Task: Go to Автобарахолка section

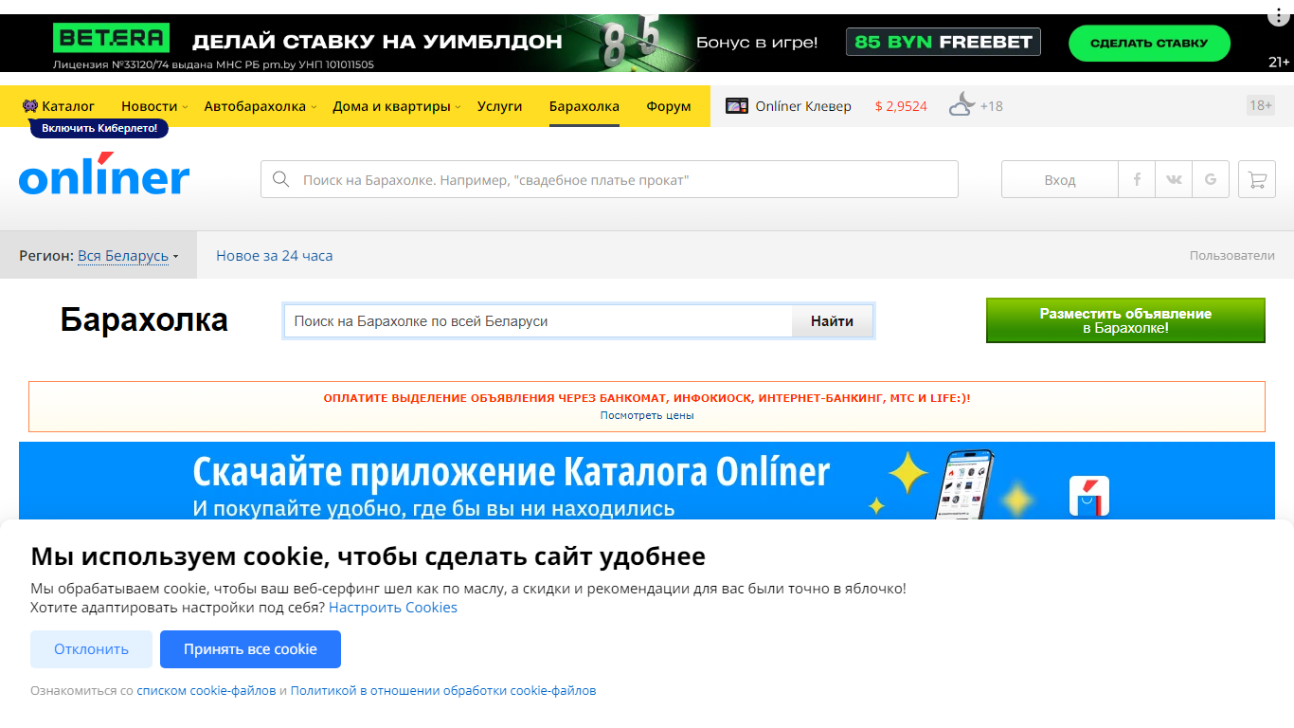Action: (x=255, y=106)
